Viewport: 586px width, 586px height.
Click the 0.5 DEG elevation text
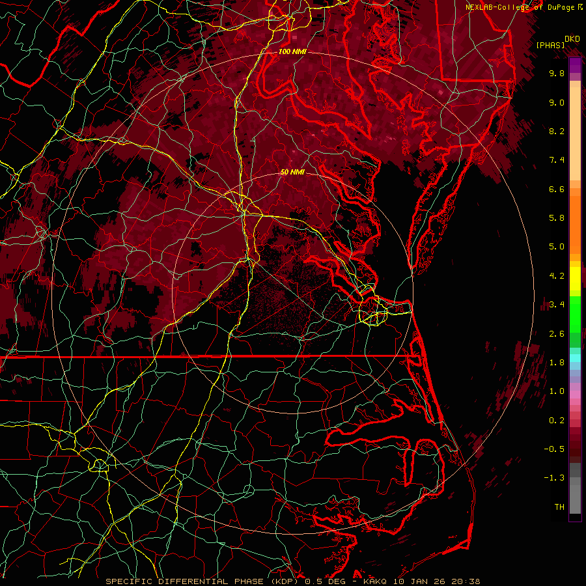326,581
